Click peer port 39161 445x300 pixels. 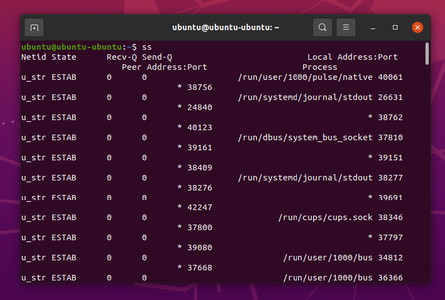point(200,147)
